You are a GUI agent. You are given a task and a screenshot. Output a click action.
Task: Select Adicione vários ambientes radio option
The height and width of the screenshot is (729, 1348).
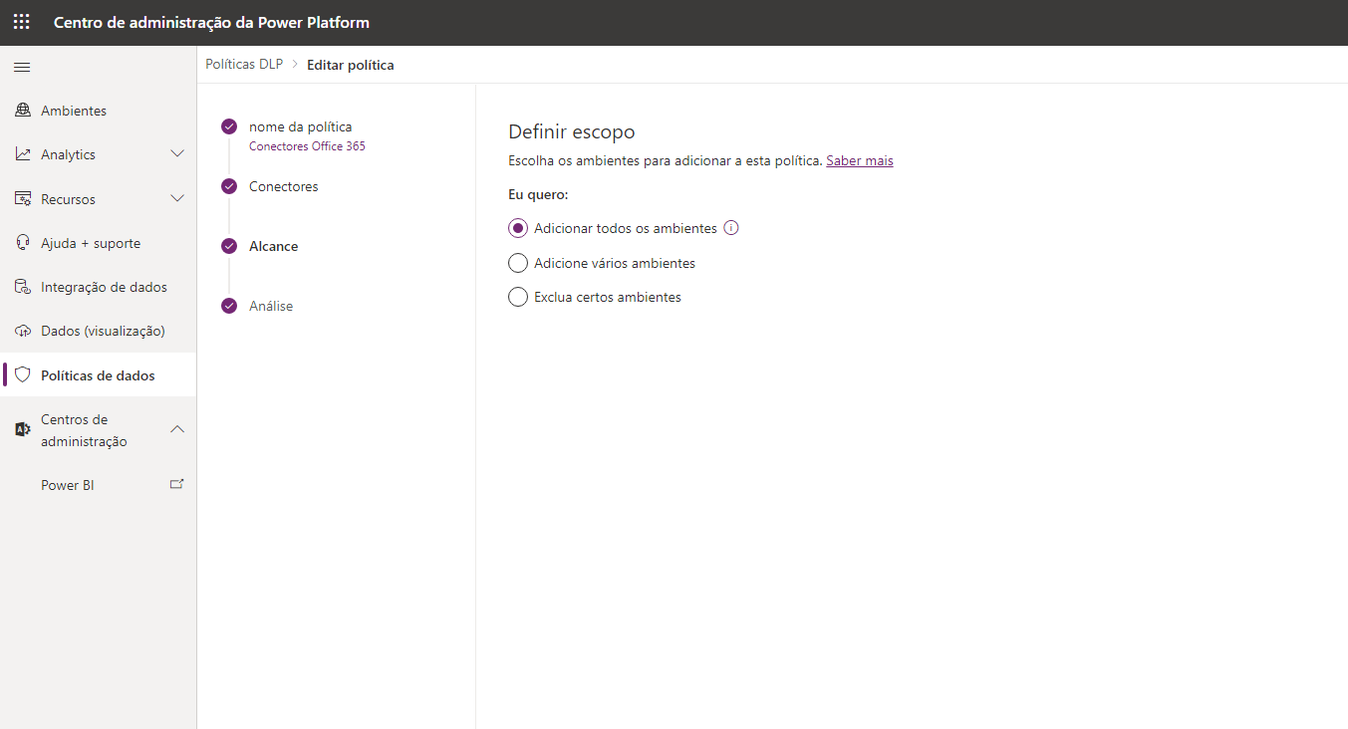point(518,263)
